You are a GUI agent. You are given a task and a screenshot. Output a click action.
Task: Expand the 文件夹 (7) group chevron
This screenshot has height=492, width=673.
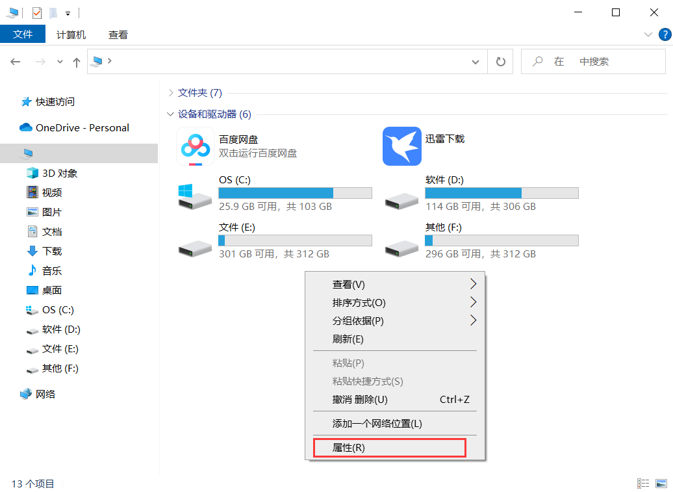[x=171, y=93]
